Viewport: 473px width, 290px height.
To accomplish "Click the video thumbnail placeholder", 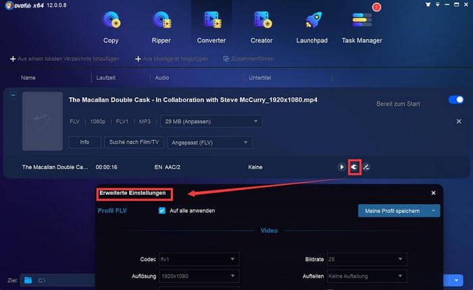I will click(43, 121).
